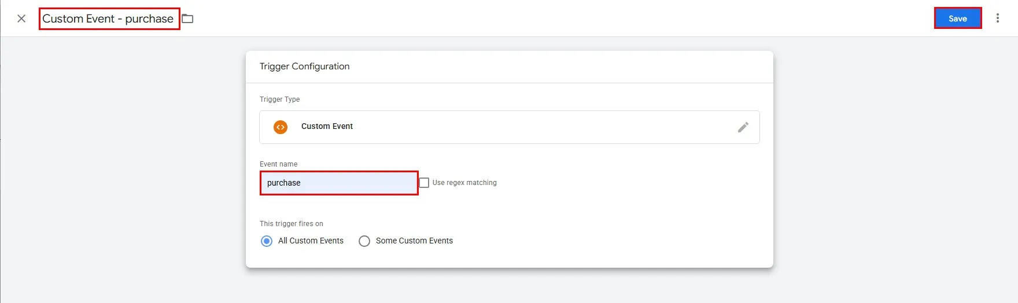Screen dimensions: 1018x303
Task: Click the 'This trigger fires on' label
Action: tap(291, 224)
